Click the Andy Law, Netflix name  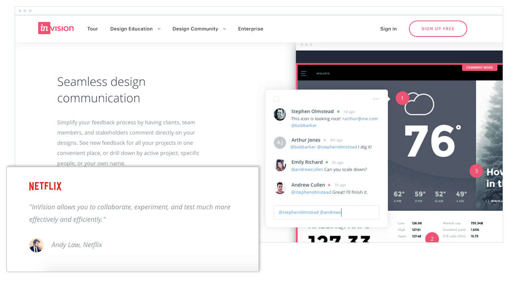(x=77, y=245)
